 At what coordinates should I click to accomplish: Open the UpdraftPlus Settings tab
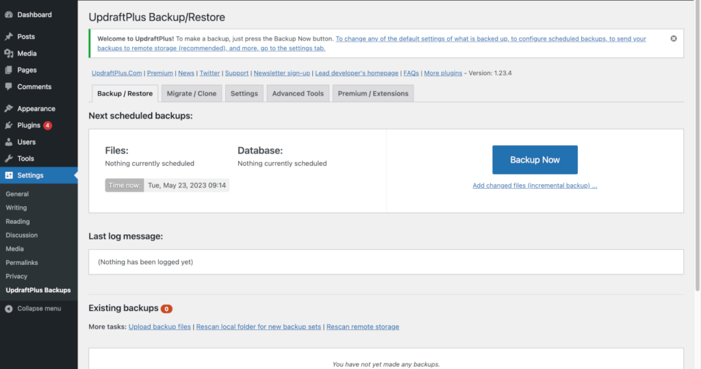point(244,94)
